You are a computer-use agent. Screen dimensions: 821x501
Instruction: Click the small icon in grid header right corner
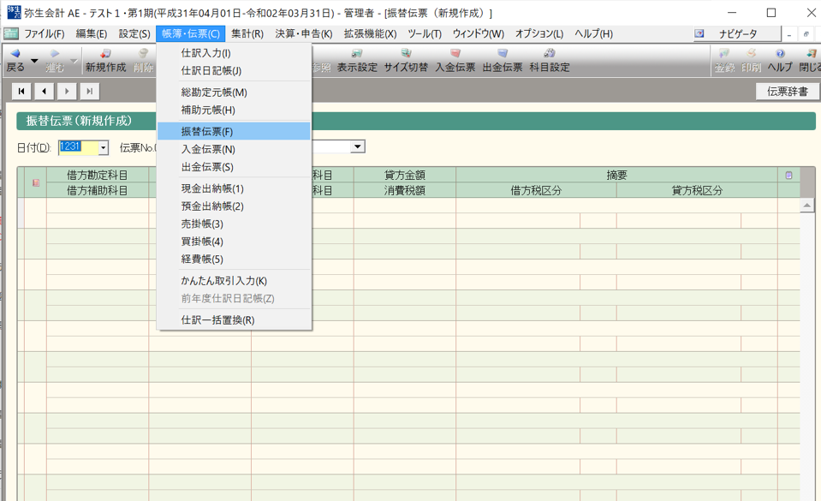[x=788, y=176]
